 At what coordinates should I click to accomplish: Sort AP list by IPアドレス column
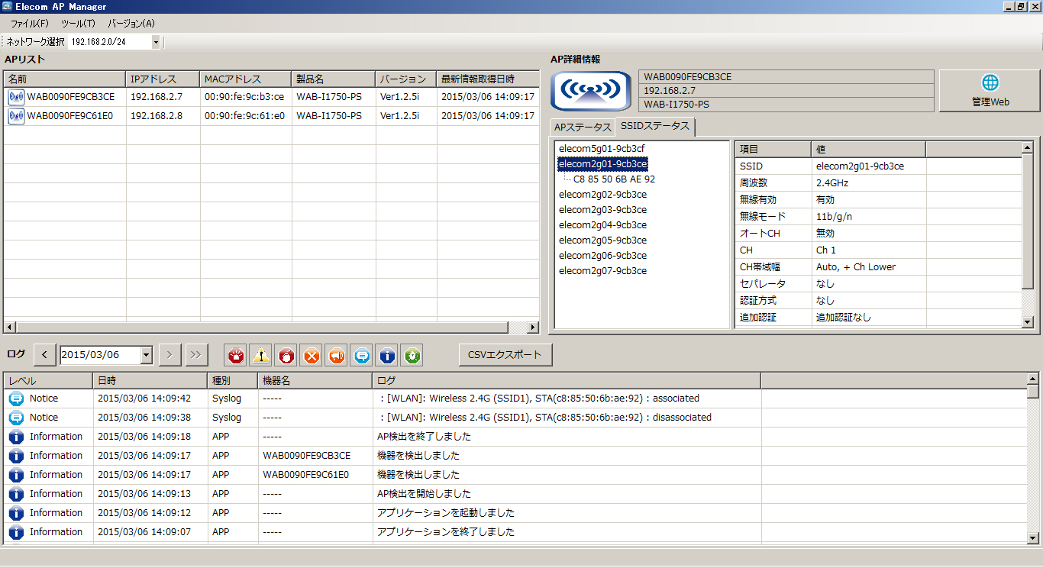tap(163, 79)
